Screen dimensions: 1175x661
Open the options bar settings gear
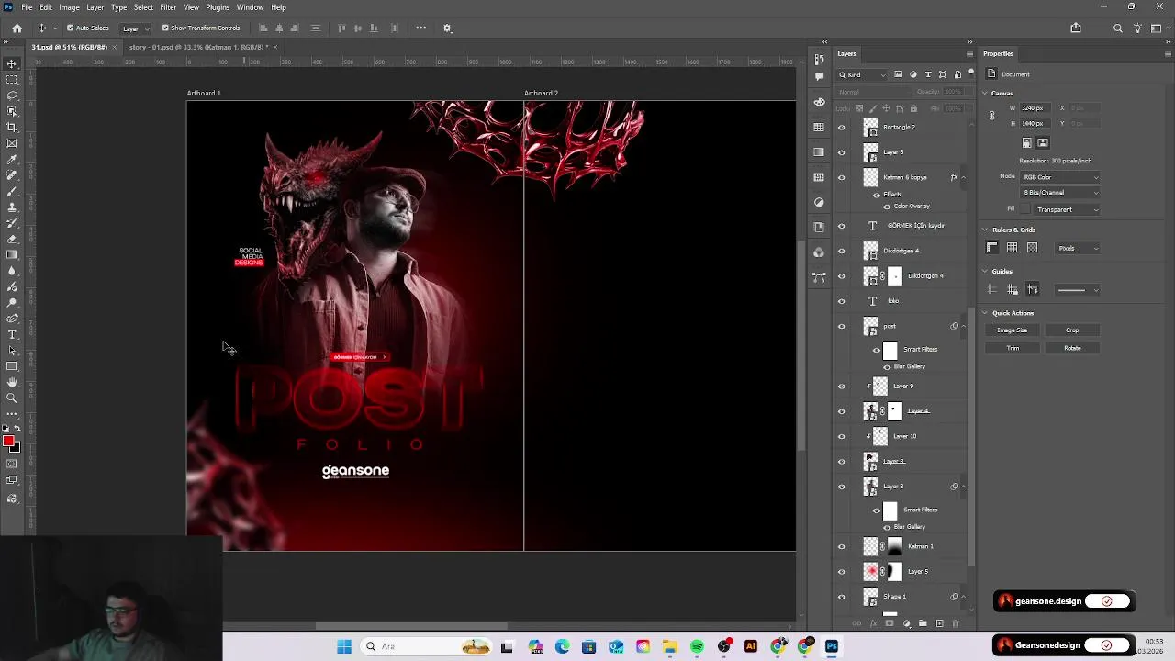447,28
